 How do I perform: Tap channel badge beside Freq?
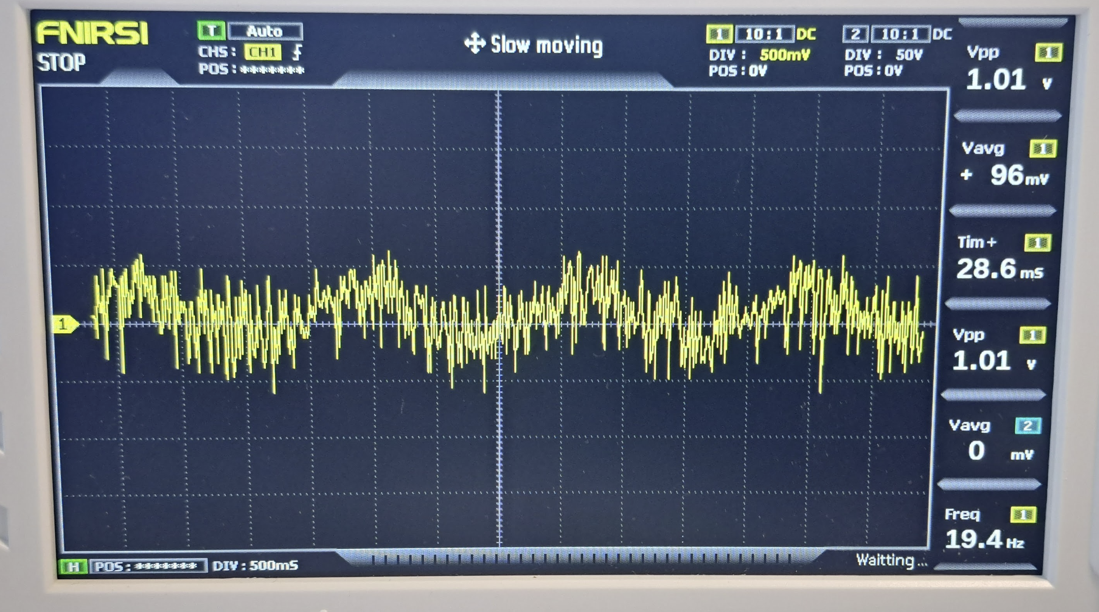tap(1023, 515)
